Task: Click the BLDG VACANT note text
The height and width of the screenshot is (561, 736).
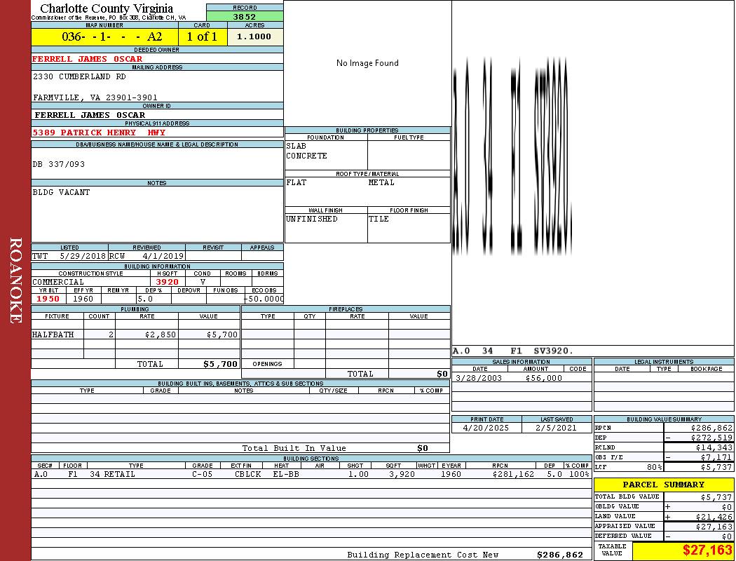Action: coord(62,192)
